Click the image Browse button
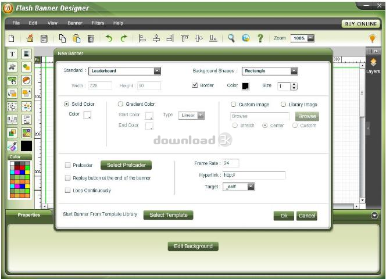The height and width of the screenshot is (279, 386). pyautogui.click(x=307, y=116)
